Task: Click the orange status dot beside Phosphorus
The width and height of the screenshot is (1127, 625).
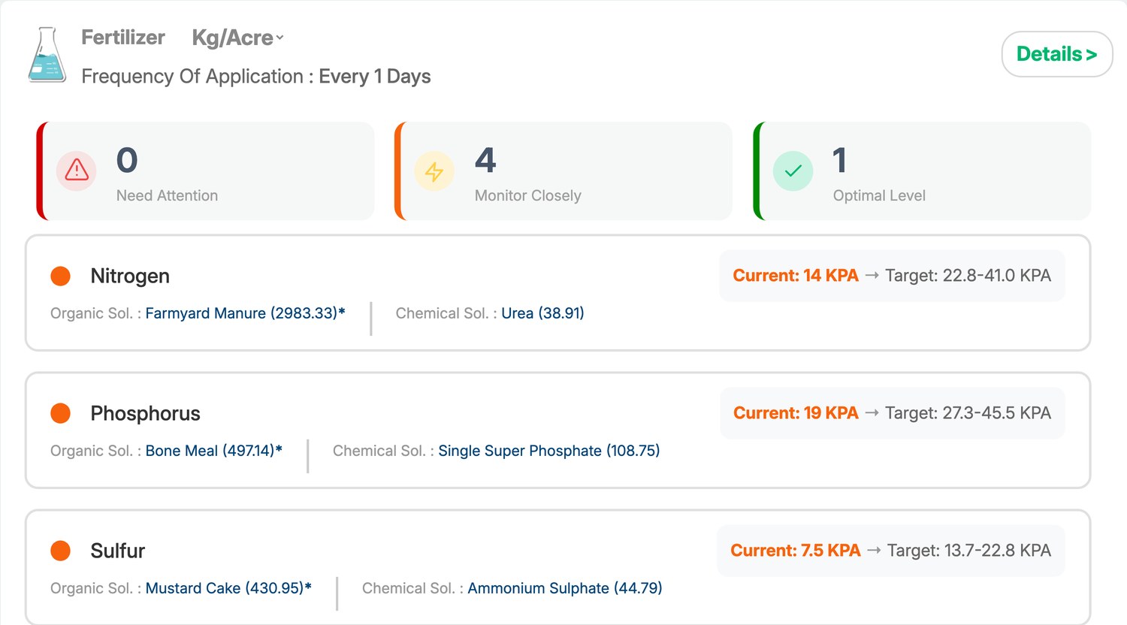Action: (60, 413)
